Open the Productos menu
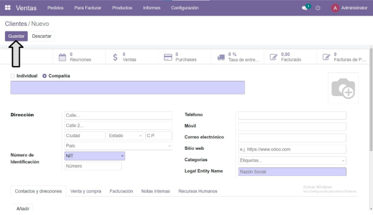 coord(122,8)
